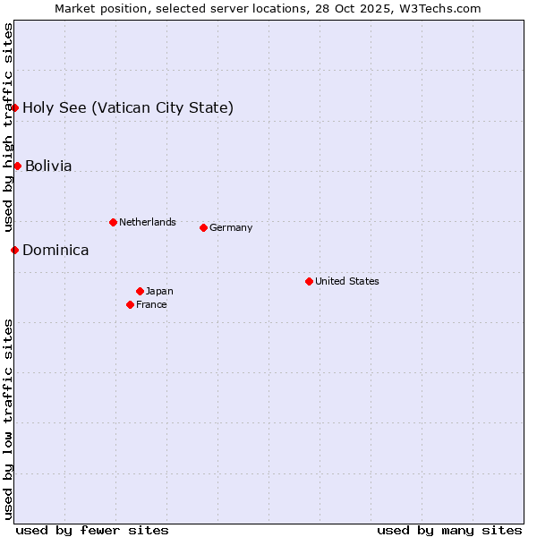Click the Holy See (Vatican City State) label
Image resolution: width=537 pixels, height=537 pixels.
click(128, 108)
